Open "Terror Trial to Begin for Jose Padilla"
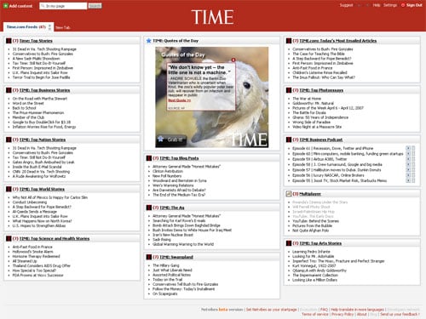Viewport: 426px width, 319px height. pos(41,77)
